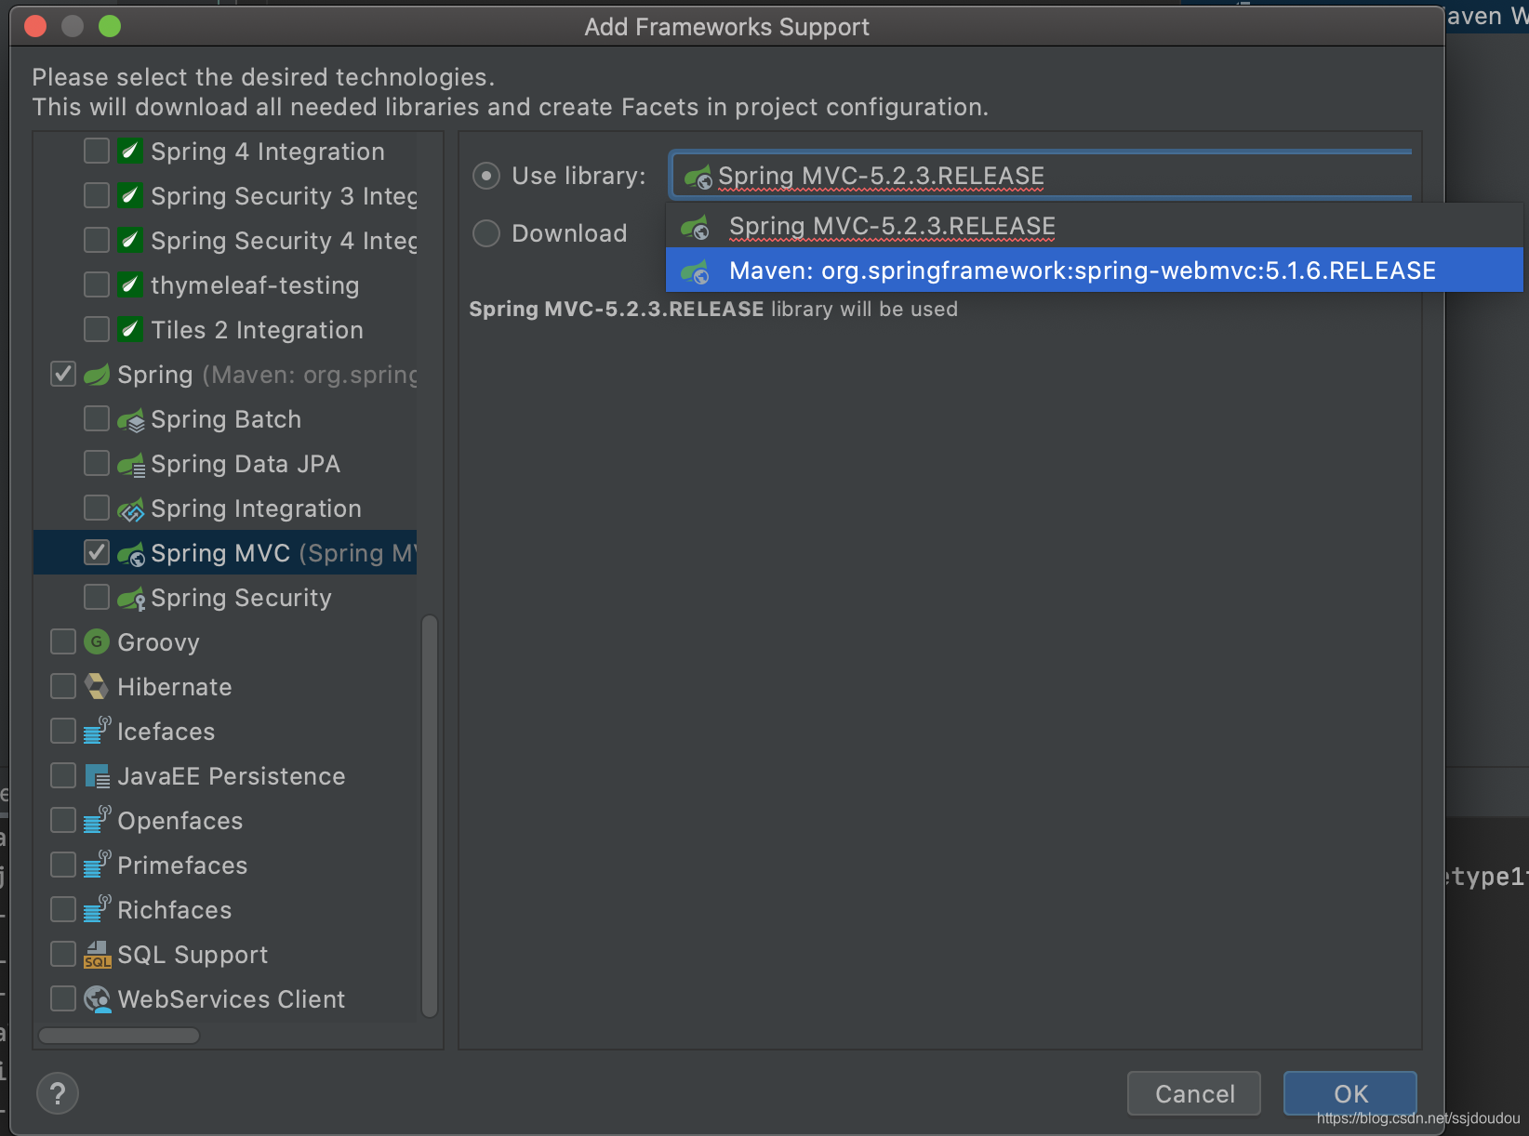The image size is (1529, 1136).
Task: Select the Richfaces row text
Action: point(175,910)
